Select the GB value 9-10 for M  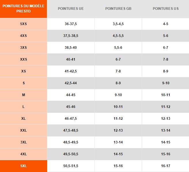pyautogui.click(x=118, y=95)
